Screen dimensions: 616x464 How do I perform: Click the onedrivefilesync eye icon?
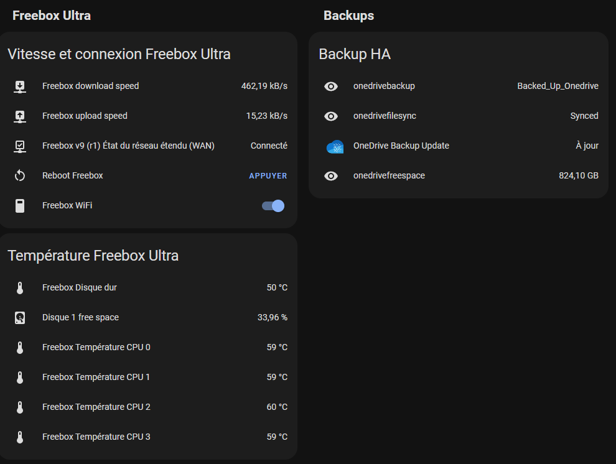click(x=331, y=116)
